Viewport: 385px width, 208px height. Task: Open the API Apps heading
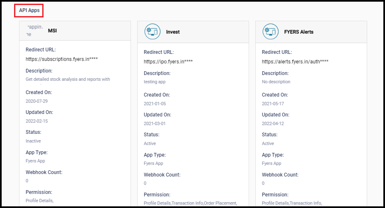(x=29, y=10)
